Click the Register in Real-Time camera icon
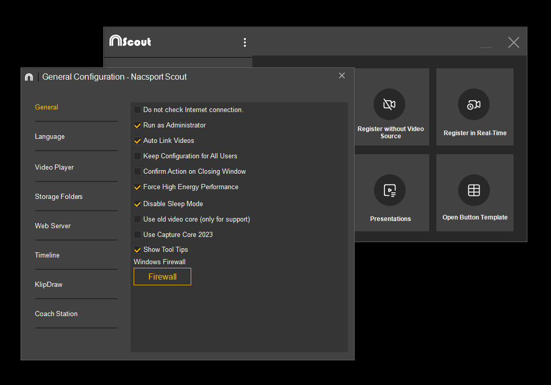 point(474,104)
